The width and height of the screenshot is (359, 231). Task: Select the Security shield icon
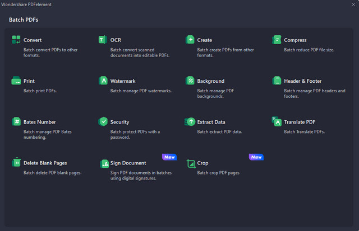click(x=103, y=121)
